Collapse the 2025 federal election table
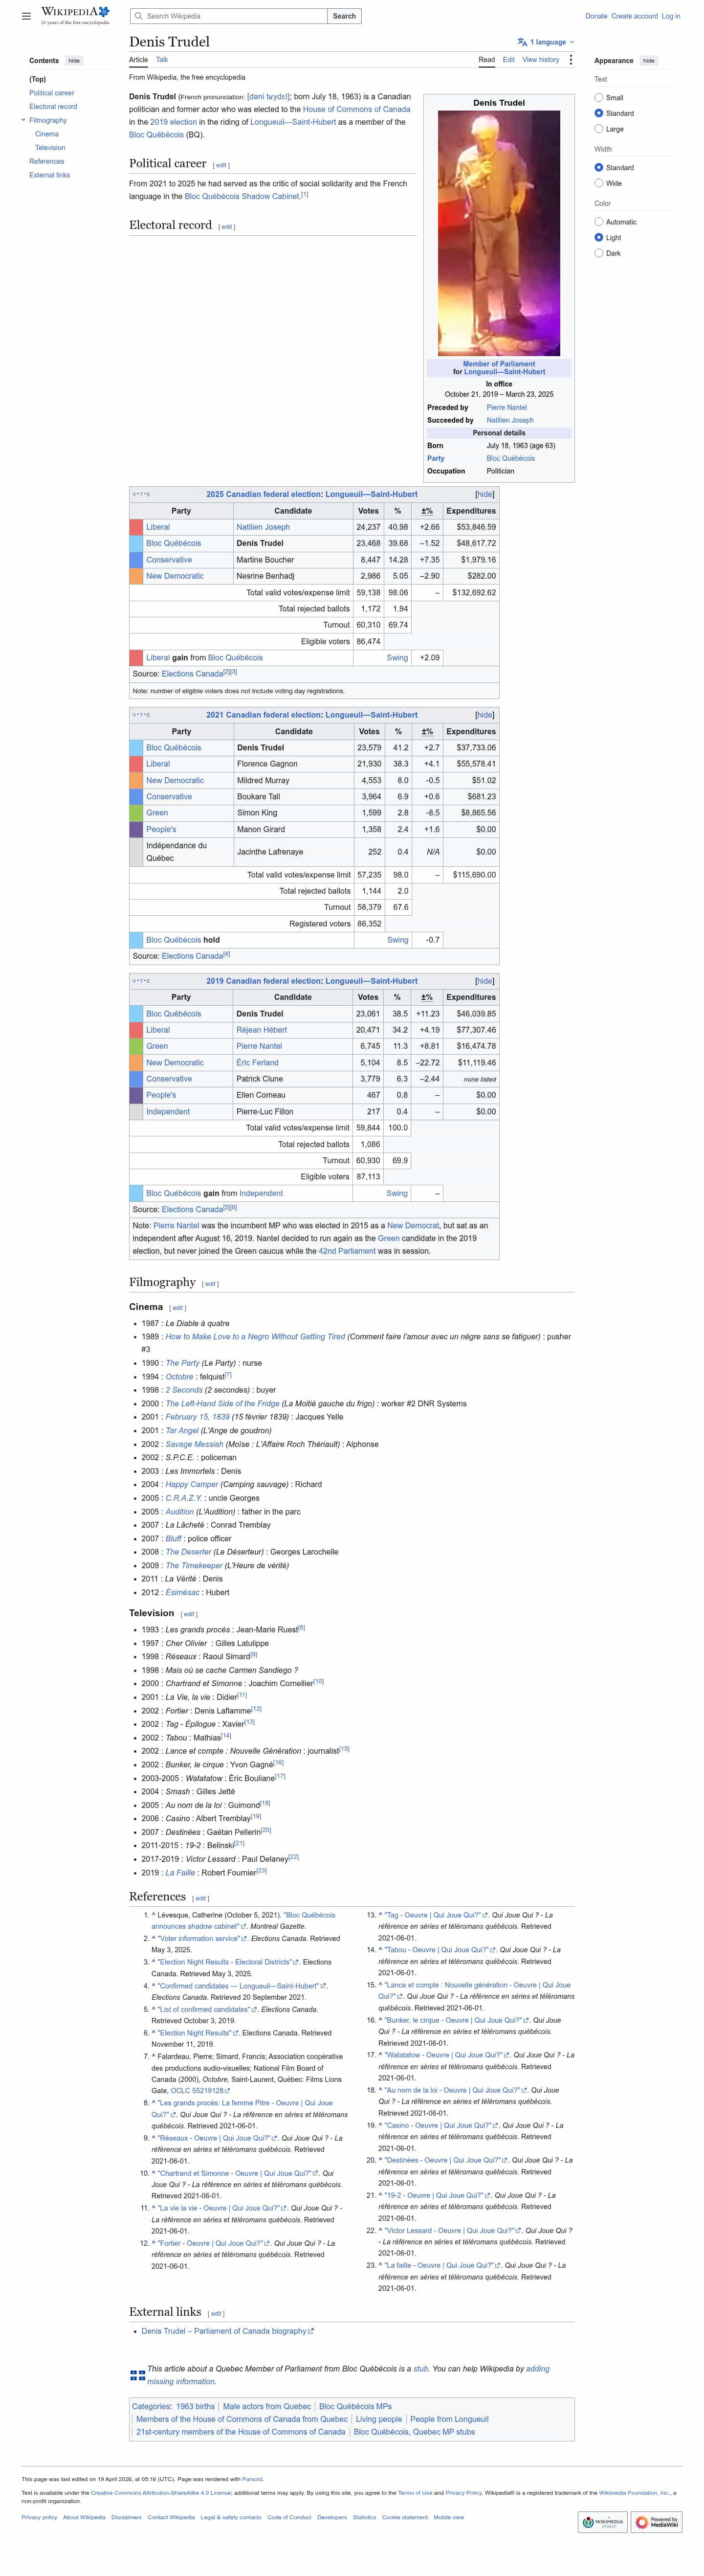The image size is (704, 2576). click(x=485, y=494)
